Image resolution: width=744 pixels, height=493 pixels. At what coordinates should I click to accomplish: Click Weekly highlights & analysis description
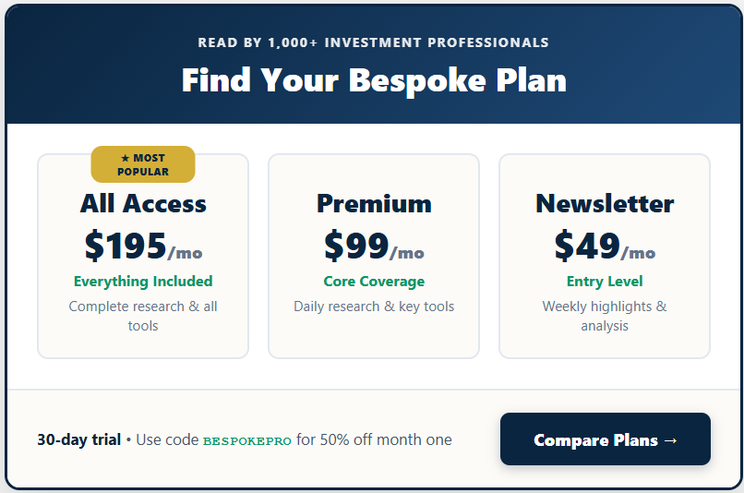[x=605, y=316]
